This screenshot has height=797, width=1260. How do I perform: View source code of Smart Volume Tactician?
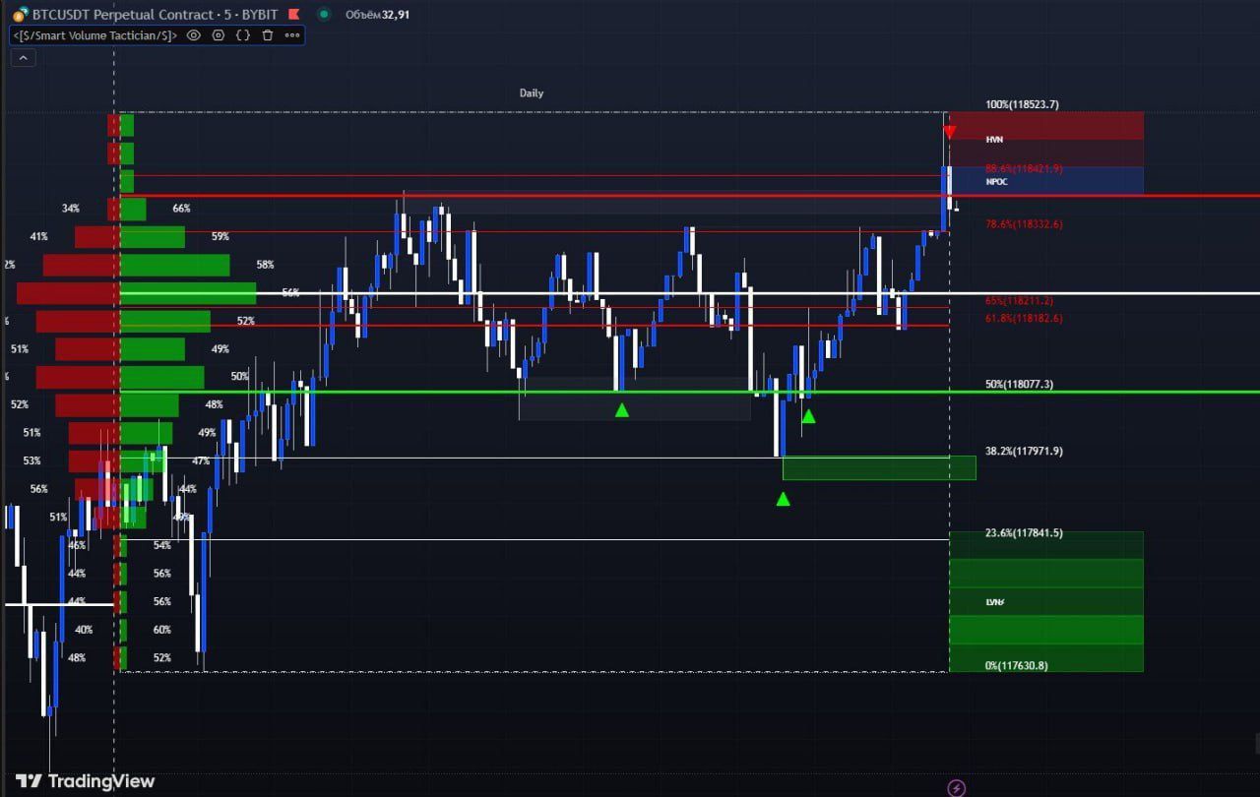(243, 35)
